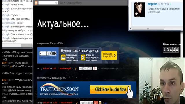This screenshot has height=104, width=185.
Task: Click horizontal scrollbar in Марина popup
Action: pos(148,29)
